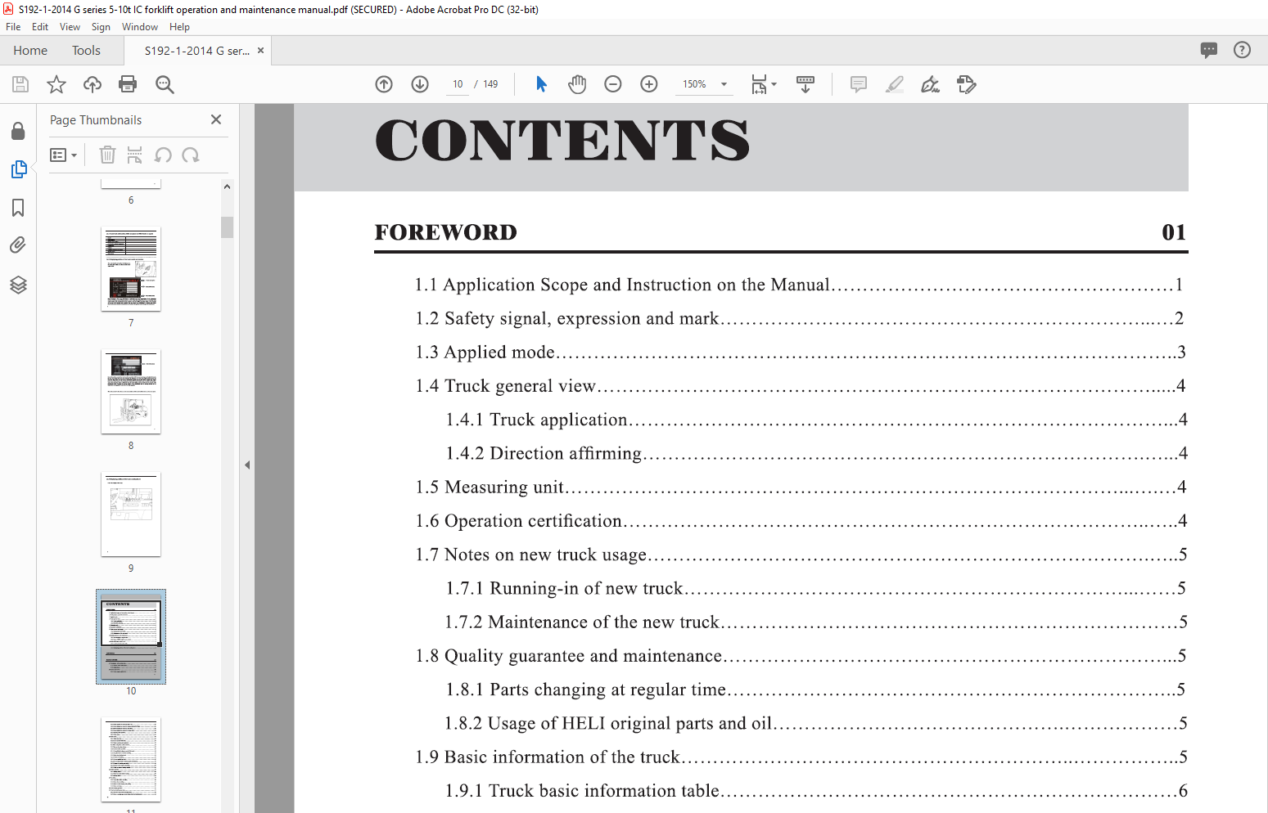Open the Sign menu
This screenshot has height=813, width=1268.
(x=101, y=27)
